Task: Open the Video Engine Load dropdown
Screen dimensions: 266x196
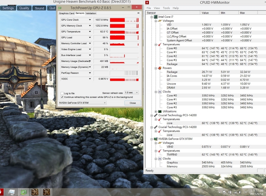Action: (x=90, y=49)
